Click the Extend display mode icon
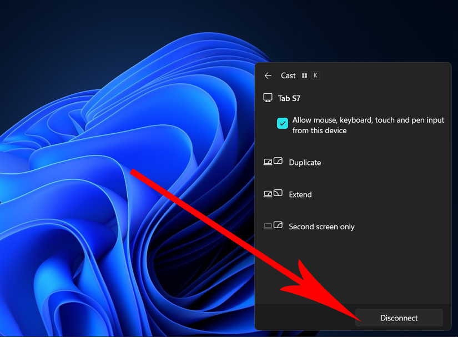Screen dimensions: 458x337 (x=273, y=194)
